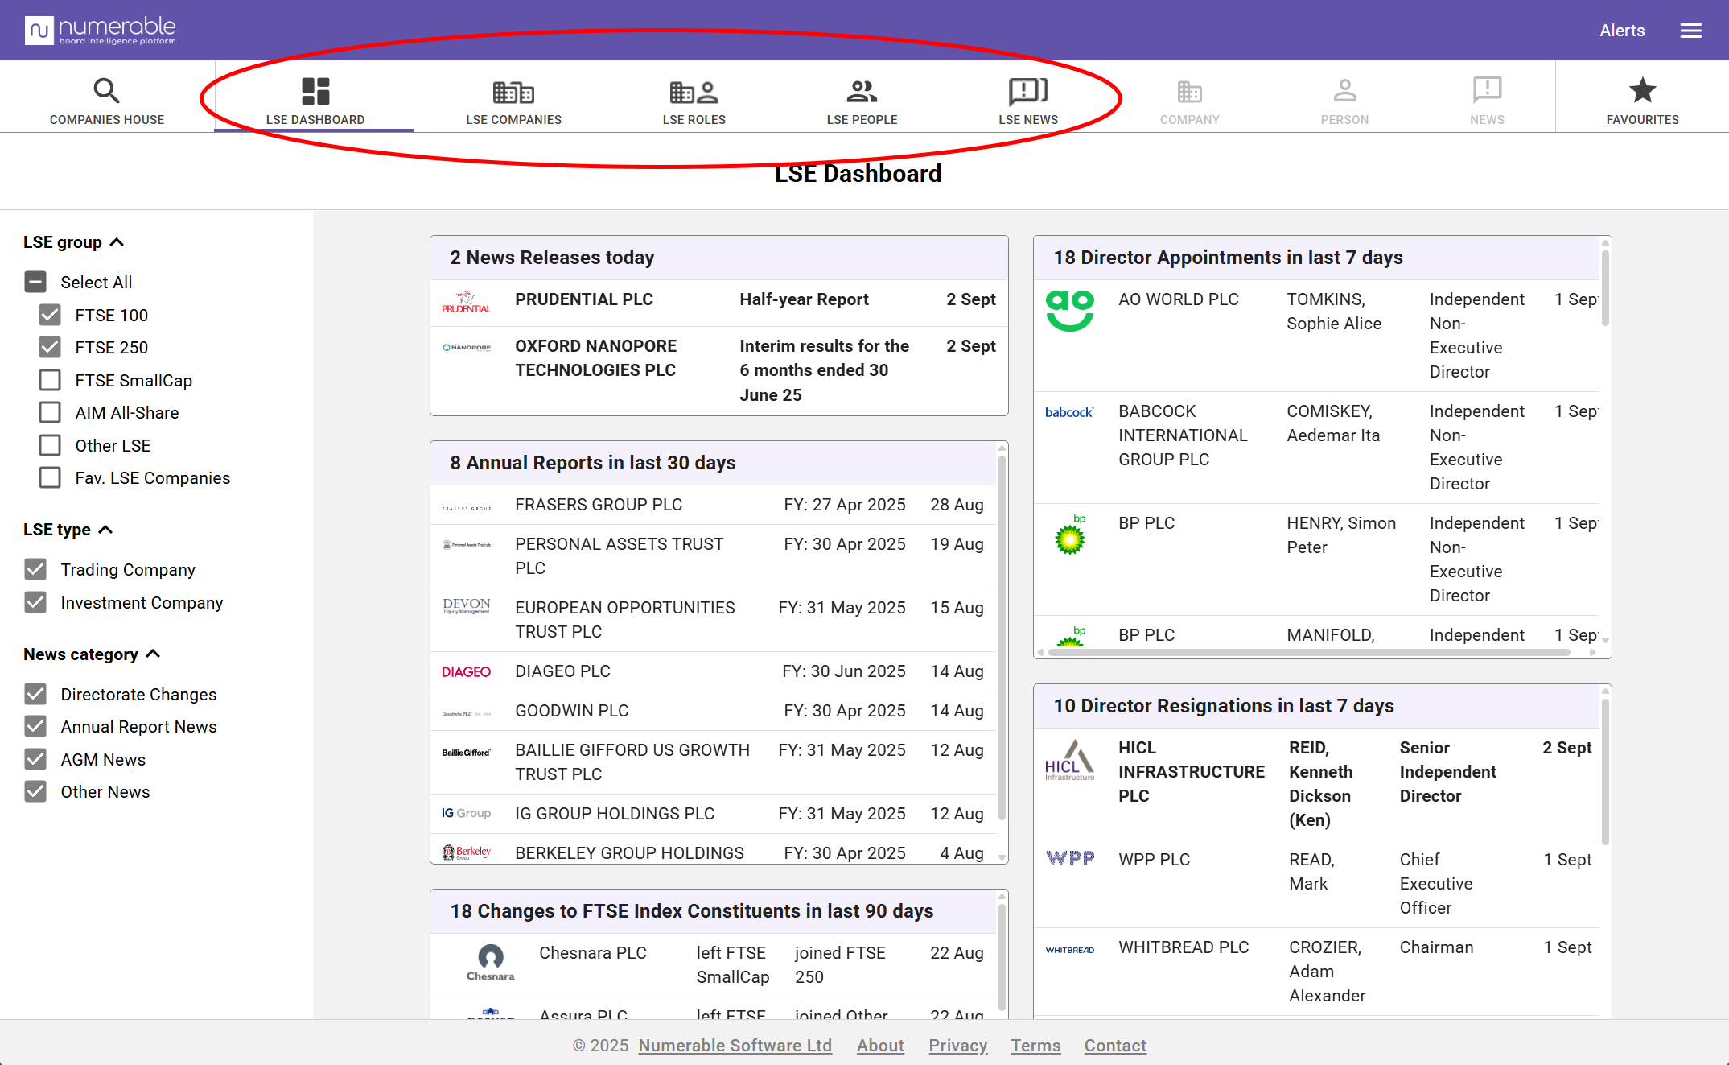This screenshot has height=1065, width=1729.
Task: Uncheck the FTSE 100 checkbox
Action: (x=50, y=315)
